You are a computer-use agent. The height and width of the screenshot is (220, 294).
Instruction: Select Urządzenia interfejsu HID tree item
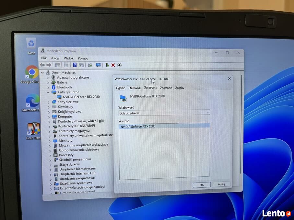[77, 174]
